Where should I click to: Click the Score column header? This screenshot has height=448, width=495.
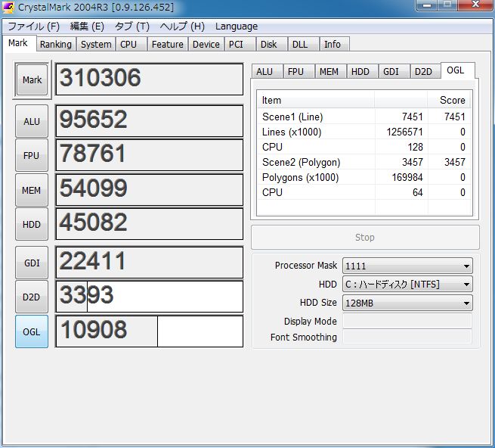452,101
